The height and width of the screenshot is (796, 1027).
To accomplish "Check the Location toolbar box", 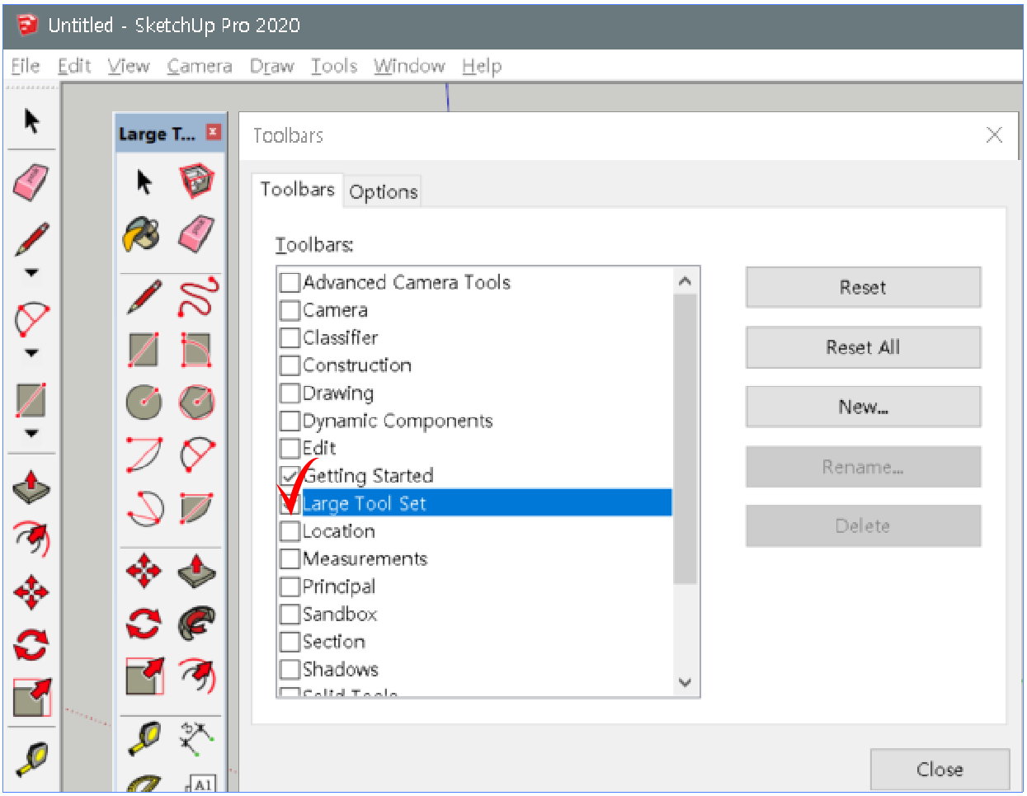I will pyautogui.click(x=290, y=531).
